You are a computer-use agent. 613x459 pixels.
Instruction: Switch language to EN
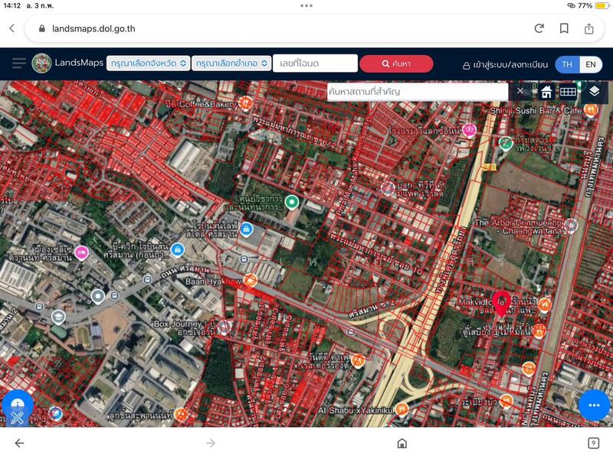tap(591, 64)
